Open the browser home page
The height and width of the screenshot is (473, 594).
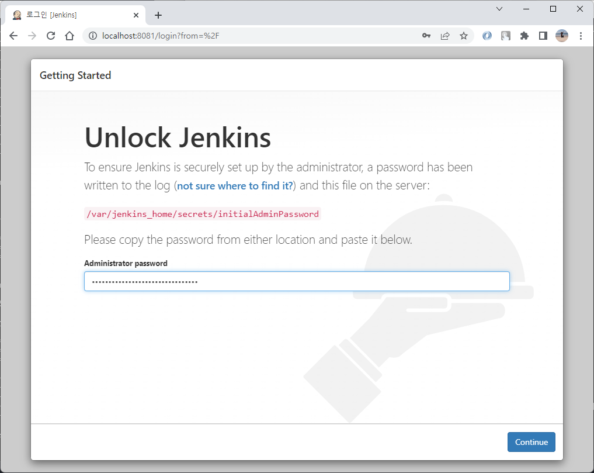pos(70,36)
